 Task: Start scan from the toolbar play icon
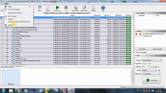57,8
